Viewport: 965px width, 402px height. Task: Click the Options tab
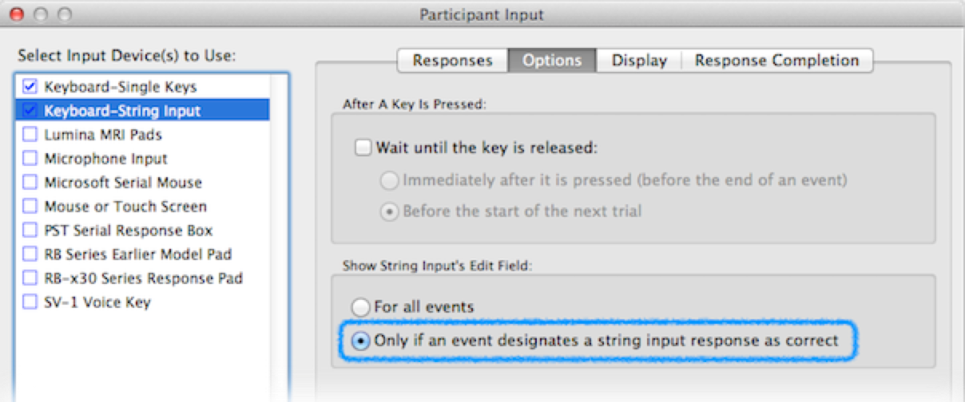(x=552, y=61)
